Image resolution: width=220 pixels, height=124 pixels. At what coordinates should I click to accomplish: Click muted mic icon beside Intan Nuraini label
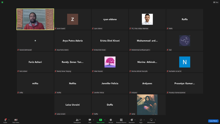click(x=93, y=71)
